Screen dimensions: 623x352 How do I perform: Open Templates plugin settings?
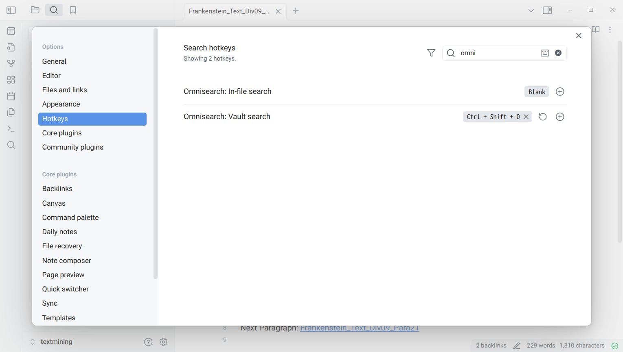click(x=92, y=318)
